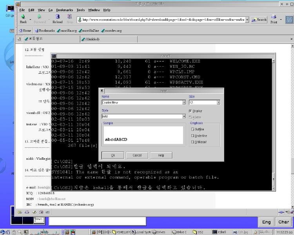This screenshot has height=235, width=294.
Task: Open the Font dialog system menu icon
Action: point(102,91)
